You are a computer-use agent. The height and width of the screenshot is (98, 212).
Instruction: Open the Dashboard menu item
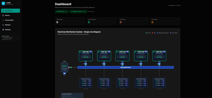[10, 11]
